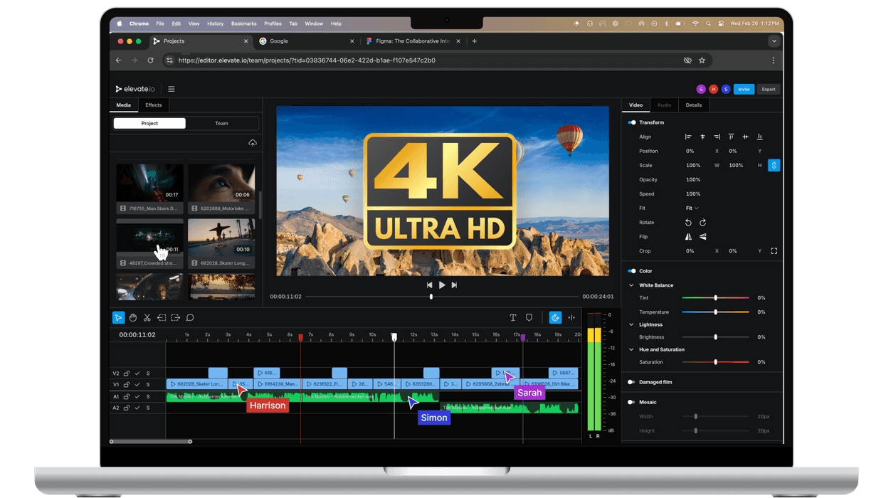Open the Bookmarks menu in menu bar
The height and width of the screenshot is (498, 886).
click(x=243, y=23)
